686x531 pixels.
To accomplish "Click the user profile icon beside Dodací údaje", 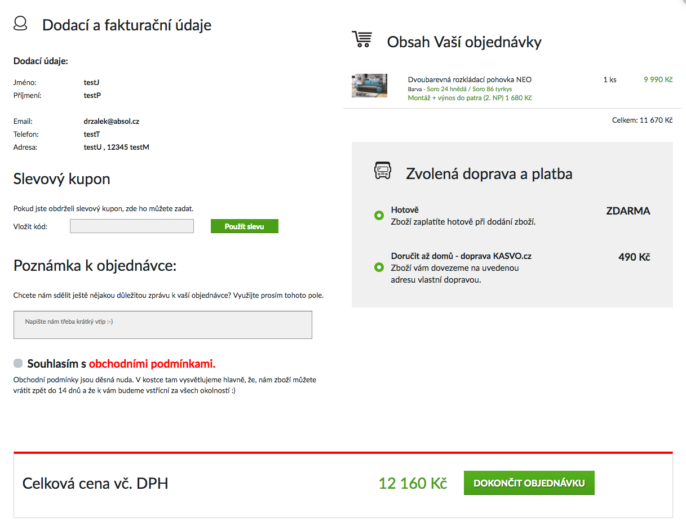I will 20,24.
